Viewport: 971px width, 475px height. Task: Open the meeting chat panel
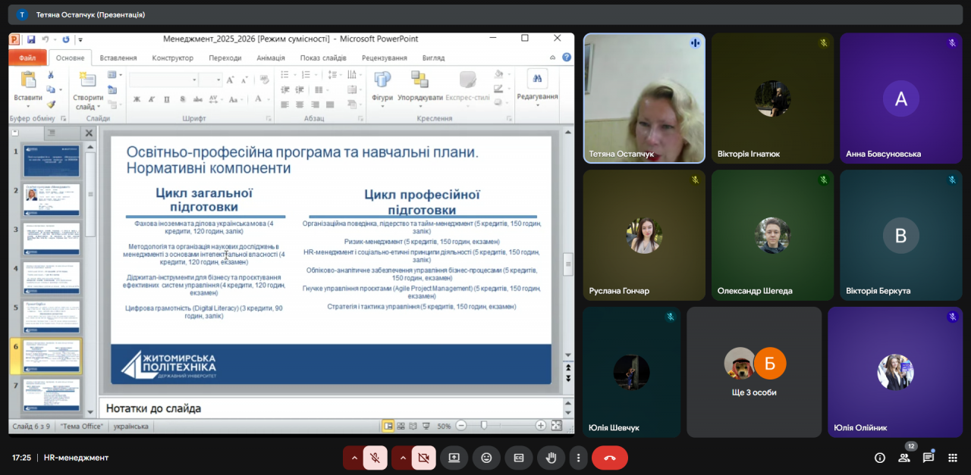[x=929, y=458]
